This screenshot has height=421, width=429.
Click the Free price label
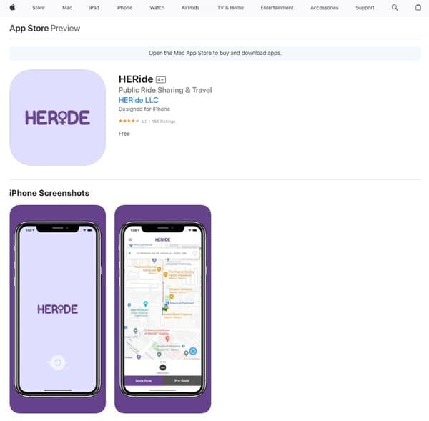point(124,134)
